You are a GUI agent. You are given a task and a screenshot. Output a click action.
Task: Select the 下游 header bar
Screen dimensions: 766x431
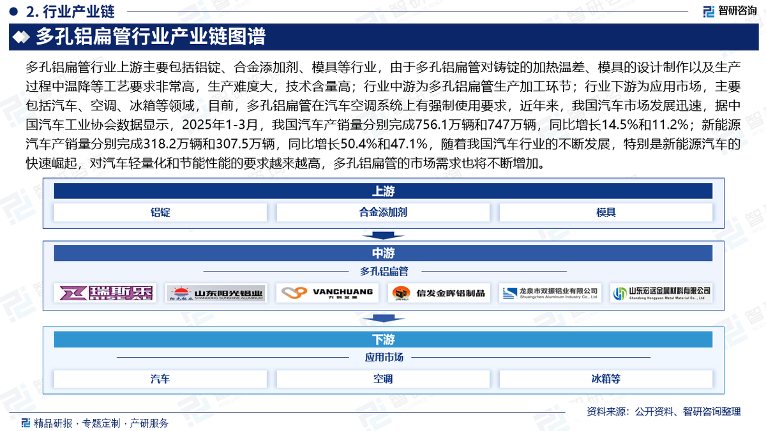click(383, 339)
